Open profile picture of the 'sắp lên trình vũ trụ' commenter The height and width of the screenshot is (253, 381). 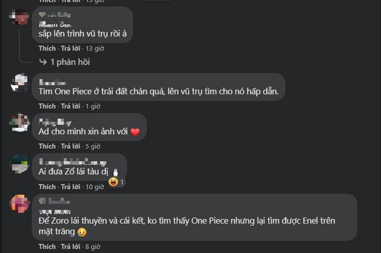click(19, 17)
